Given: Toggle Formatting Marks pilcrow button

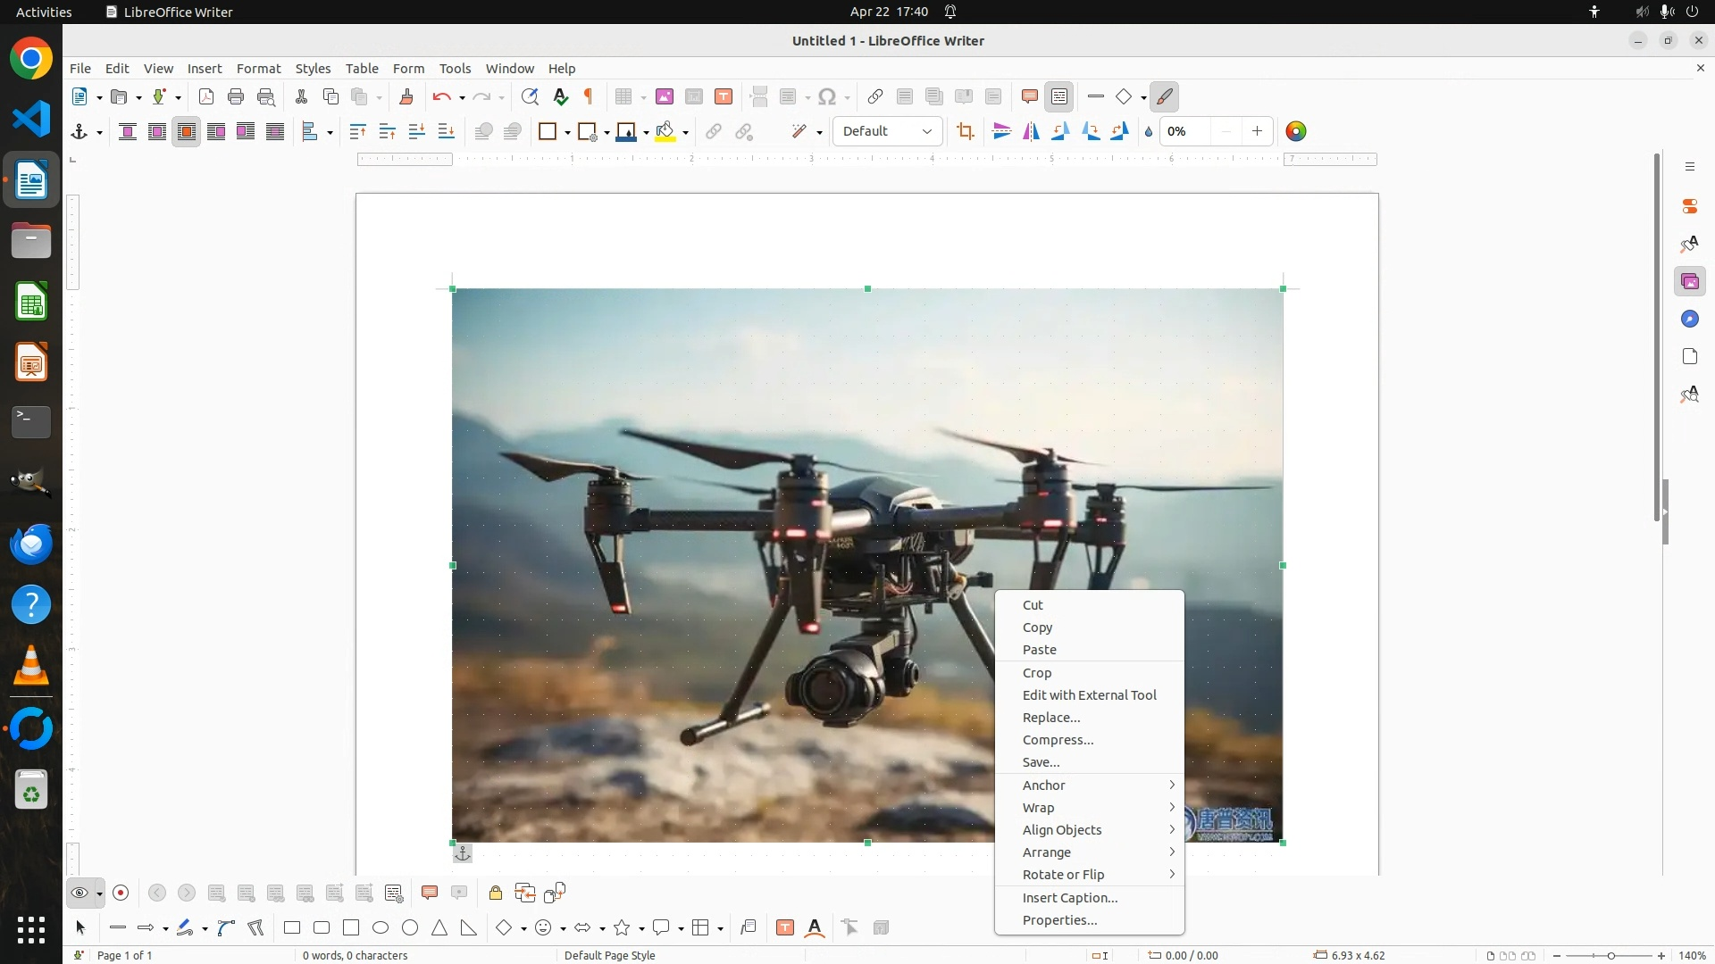Looking at the screenshot, I should tap(589, 96).
